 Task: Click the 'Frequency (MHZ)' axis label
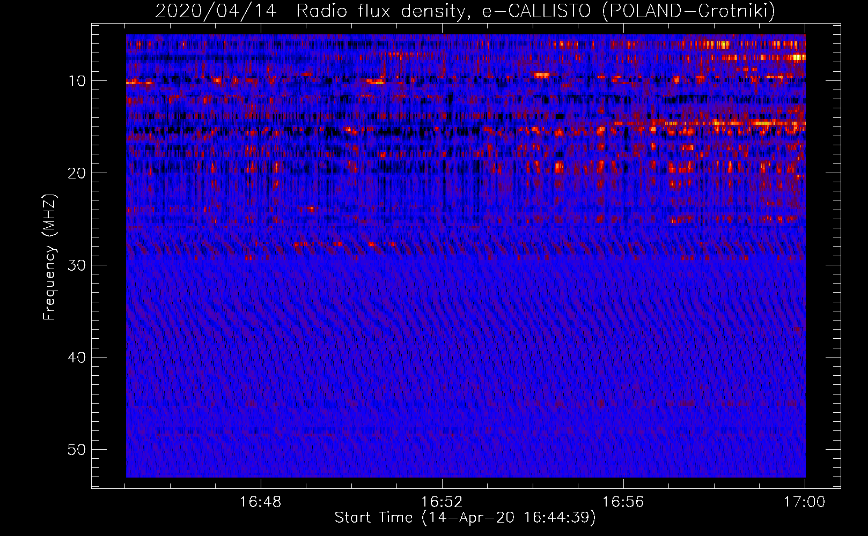(x=49, y=257)
